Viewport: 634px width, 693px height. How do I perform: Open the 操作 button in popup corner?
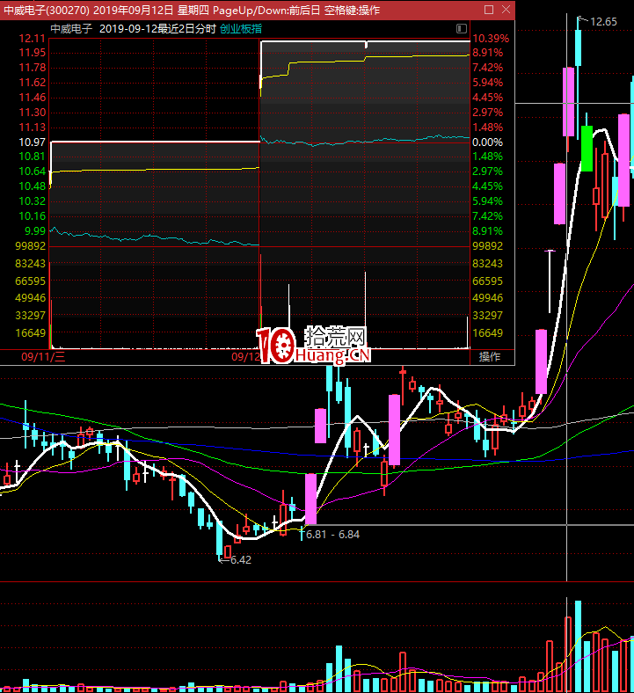coord(490,357)
